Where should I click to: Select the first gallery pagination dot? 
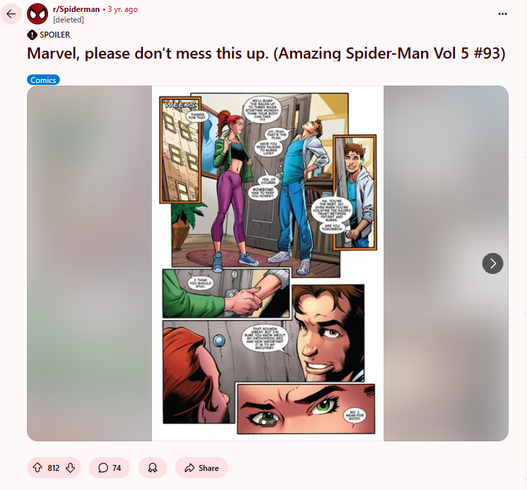(264, 422)
